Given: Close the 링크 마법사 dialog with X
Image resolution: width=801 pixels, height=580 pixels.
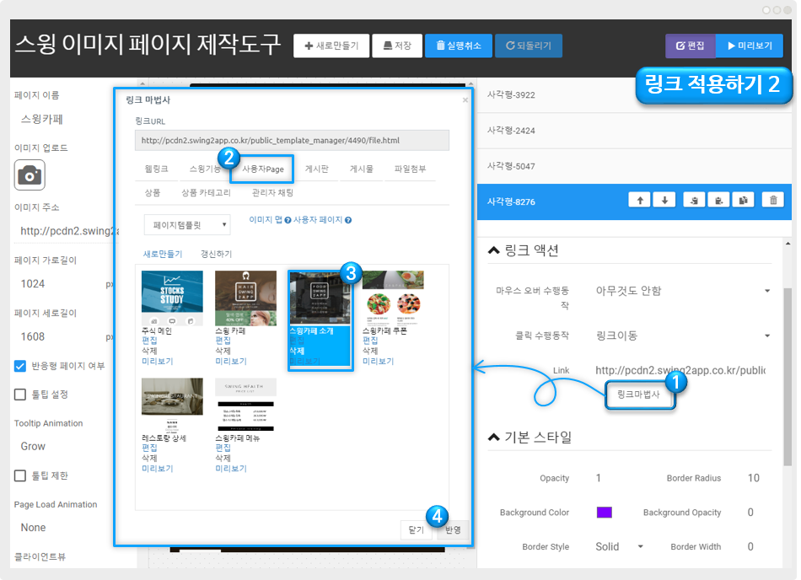Looking at the screenshot, I should coord(465,100).
